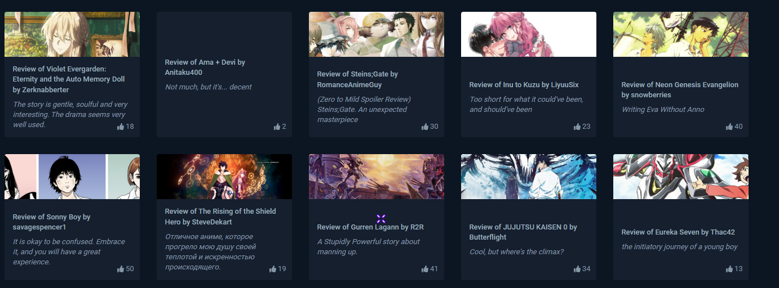Screen dimensions: 779x288
Task: Click thumbs-up icon on Violet Evergarden review
Action: click(120, 127)
